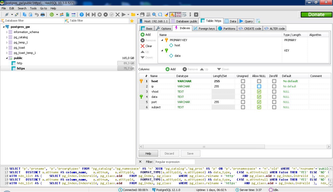
Task: Click the disconnect session toolbar icon
Action: coord(16,15)
